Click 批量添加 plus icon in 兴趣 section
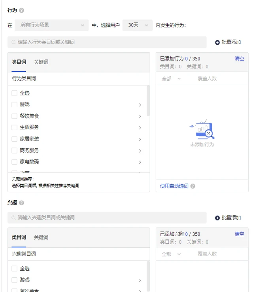Image resolution: width=253 pixels, height=292 pixels. (217, 218)
